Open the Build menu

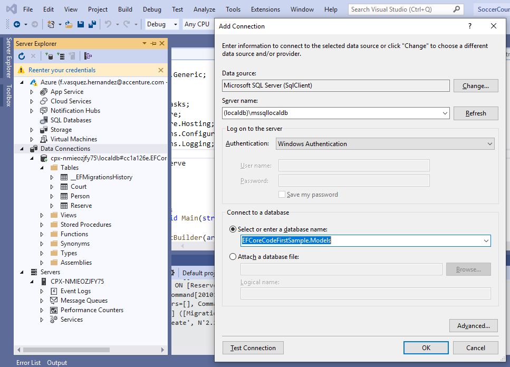[x=125, y=9]
